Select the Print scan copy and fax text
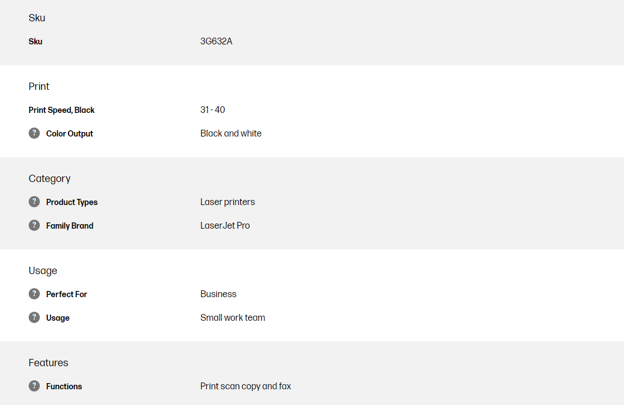Image resolution: width=624 pixels, height=405 pixels. point(245,386)
